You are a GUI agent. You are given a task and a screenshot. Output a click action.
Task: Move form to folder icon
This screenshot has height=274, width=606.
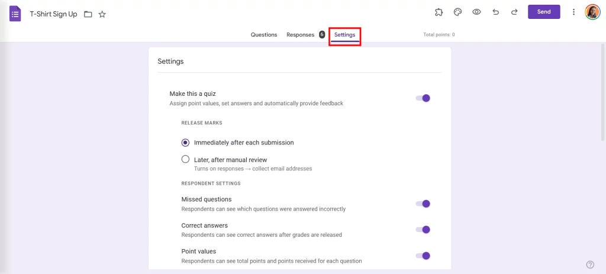(x=88, y=14)
